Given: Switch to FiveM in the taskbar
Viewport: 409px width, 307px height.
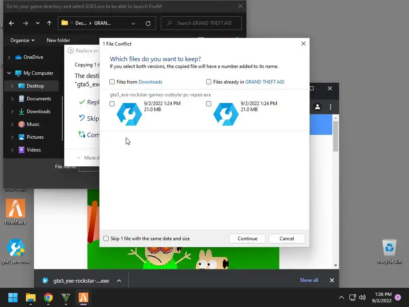Looking at the screenshot, I should point(83,297).
